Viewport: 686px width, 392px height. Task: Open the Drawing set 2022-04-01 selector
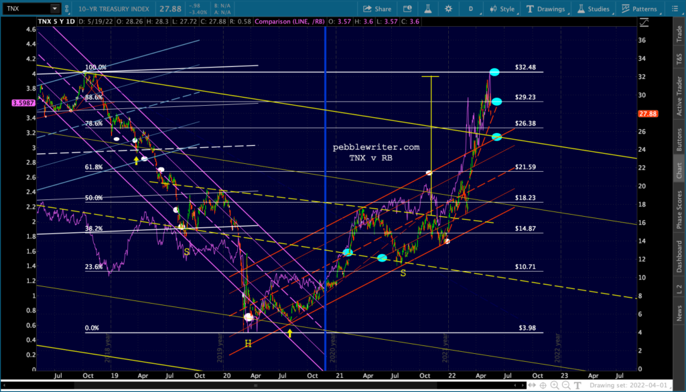tap(628, 385)
